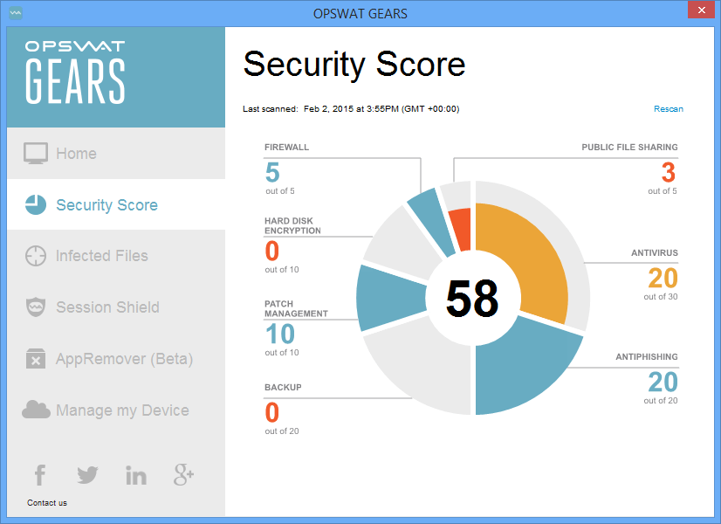Click the Rescan link
The width and height of the screenshot is (721, 524).
coord(668,109)
